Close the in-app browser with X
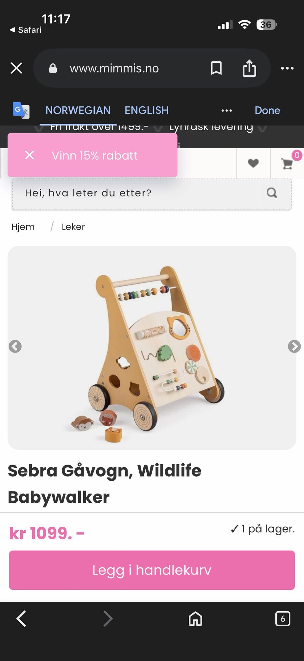 (x=16, y=68)
